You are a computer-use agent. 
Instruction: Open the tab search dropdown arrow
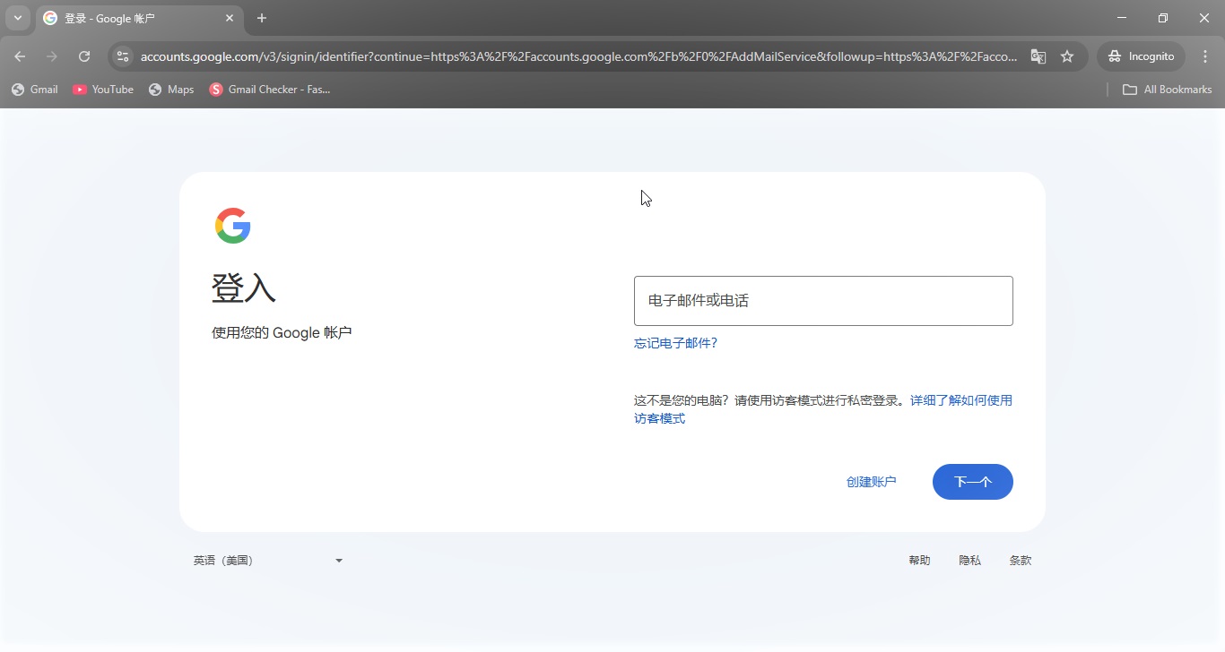[18, 18]
